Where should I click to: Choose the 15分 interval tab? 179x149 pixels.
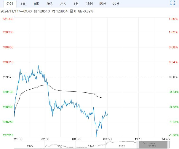coord(89,4)
